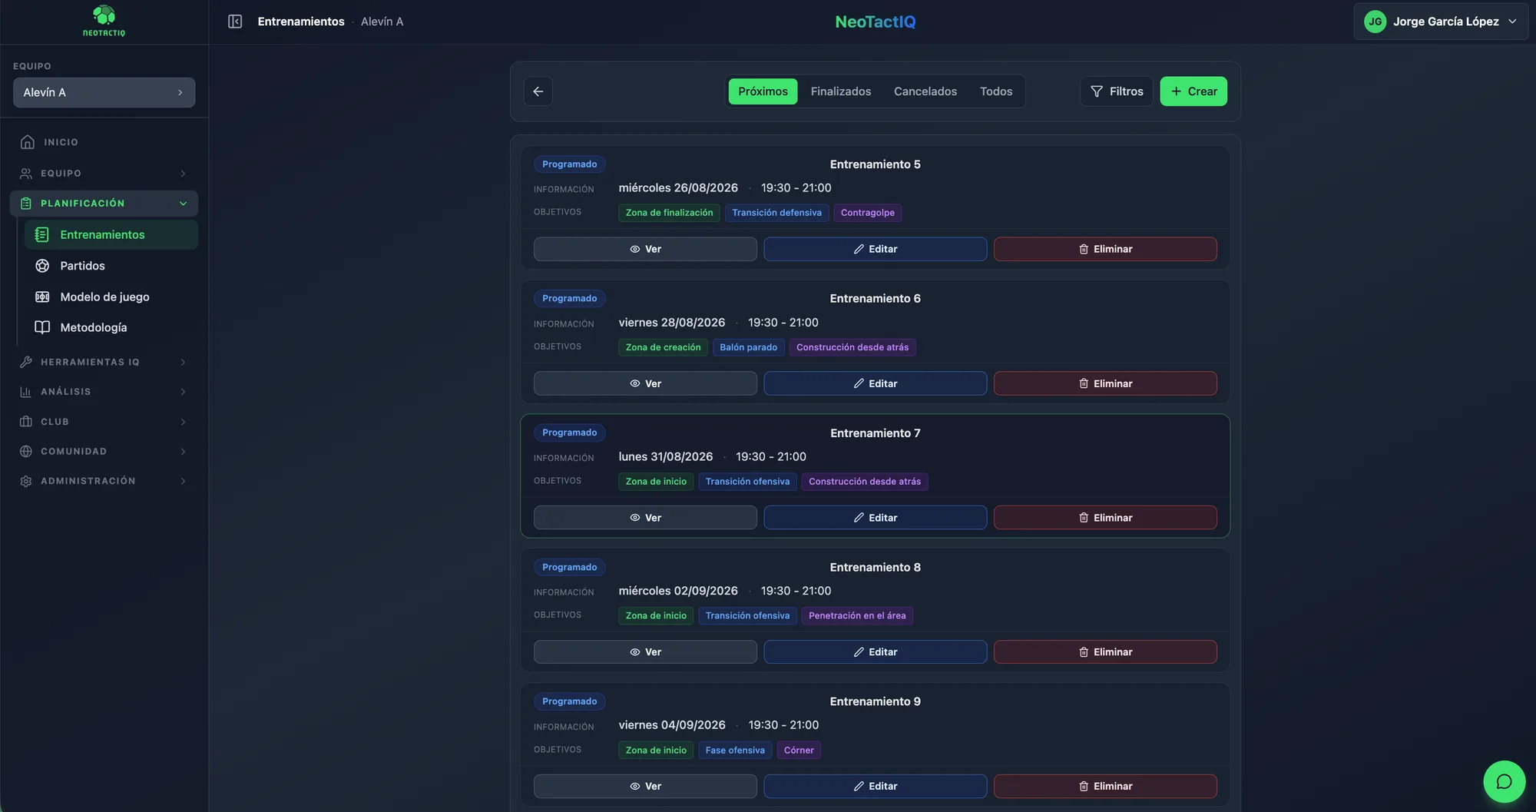This screenshot has height=812, width=1536.
Task: Switch to the Finalizados tab
Action: tap(841, 91)
